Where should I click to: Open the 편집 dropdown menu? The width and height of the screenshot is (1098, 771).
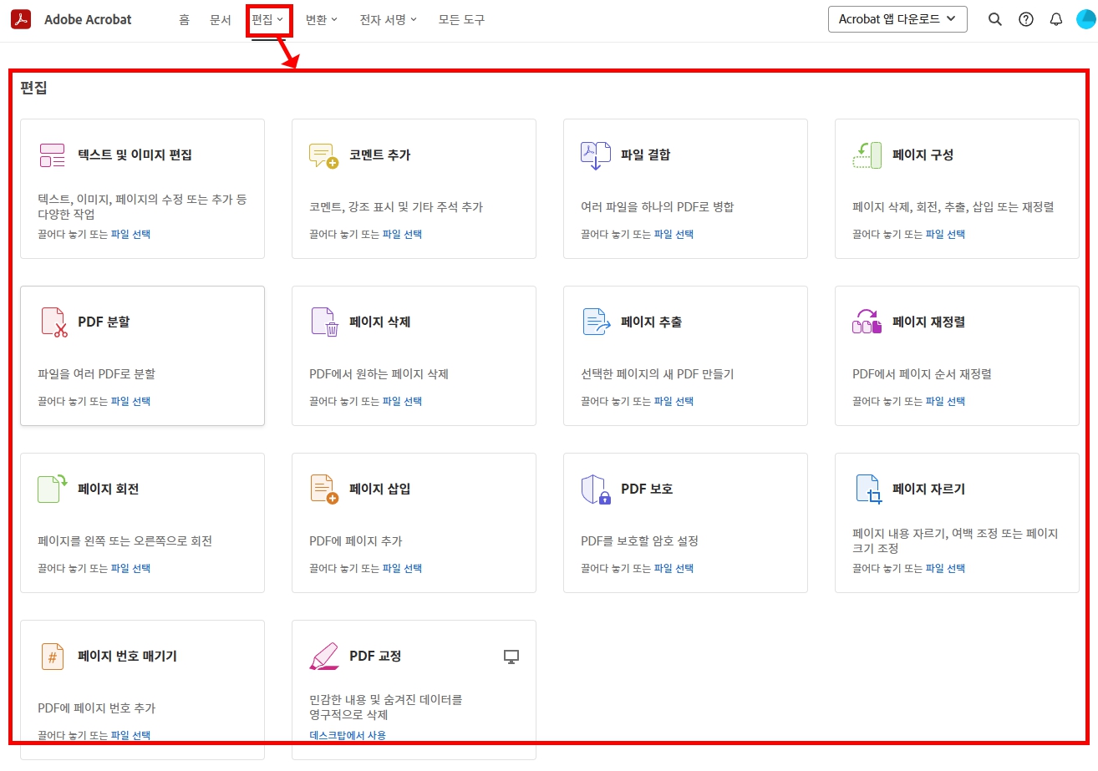pyautogui.click(x=268, y=19)
